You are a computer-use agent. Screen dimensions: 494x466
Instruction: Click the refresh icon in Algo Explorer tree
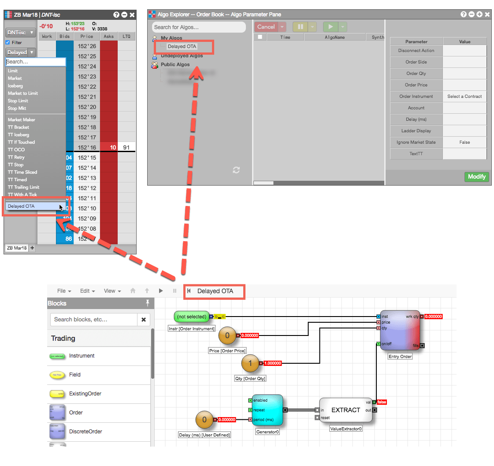click(236, 170)
